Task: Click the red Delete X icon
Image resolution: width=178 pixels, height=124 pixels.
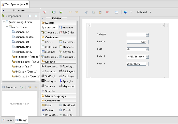Action: [107, 12]
